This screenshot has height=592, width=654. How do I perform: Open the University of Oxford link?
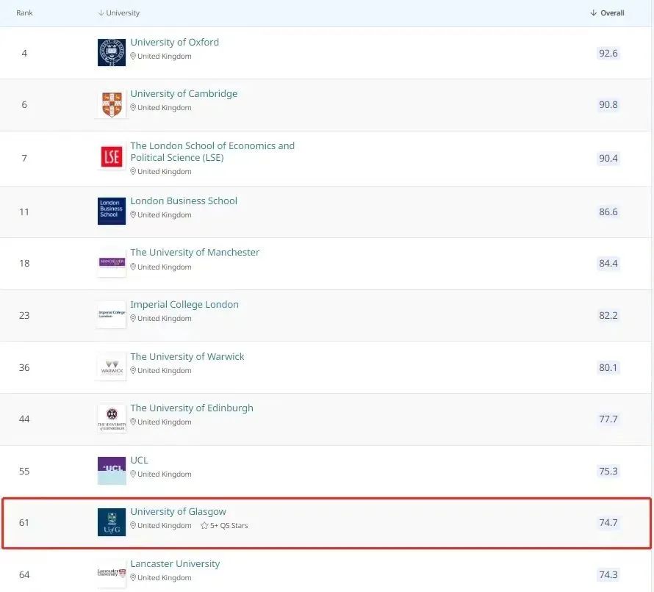(x=174, y=42)
